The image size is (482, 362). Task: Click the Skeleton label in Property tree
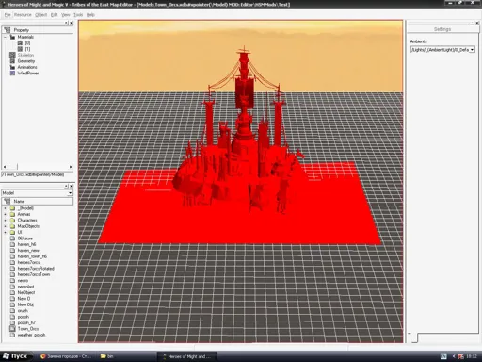point(25,55)
